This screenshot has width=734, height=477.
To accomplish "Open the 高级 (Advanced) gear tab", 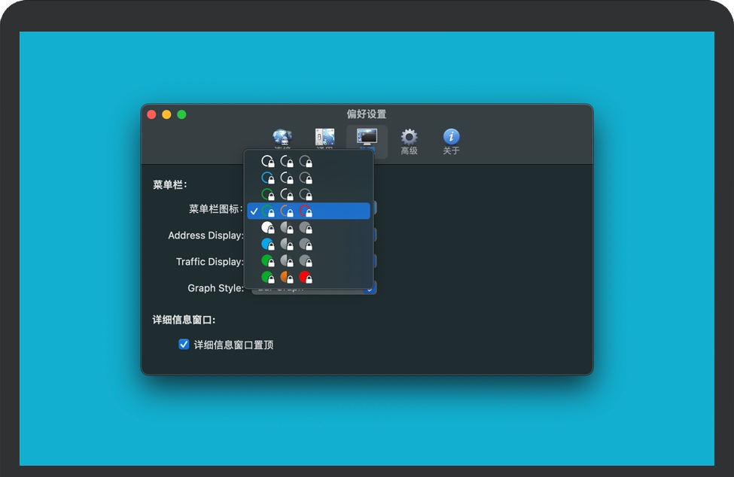I will point(409,141).
